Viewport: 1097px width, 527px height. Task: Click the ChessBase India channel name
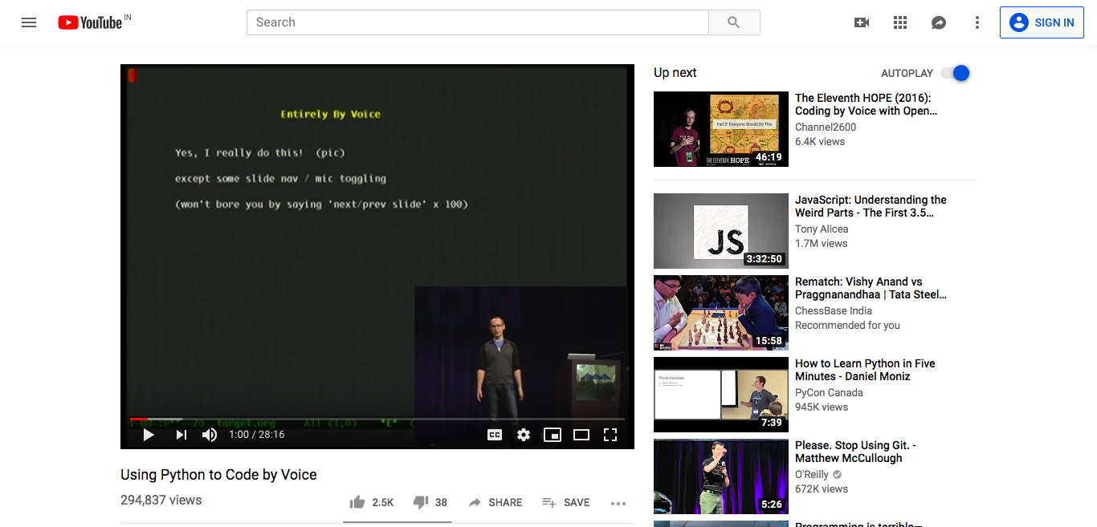coord(834,311)
